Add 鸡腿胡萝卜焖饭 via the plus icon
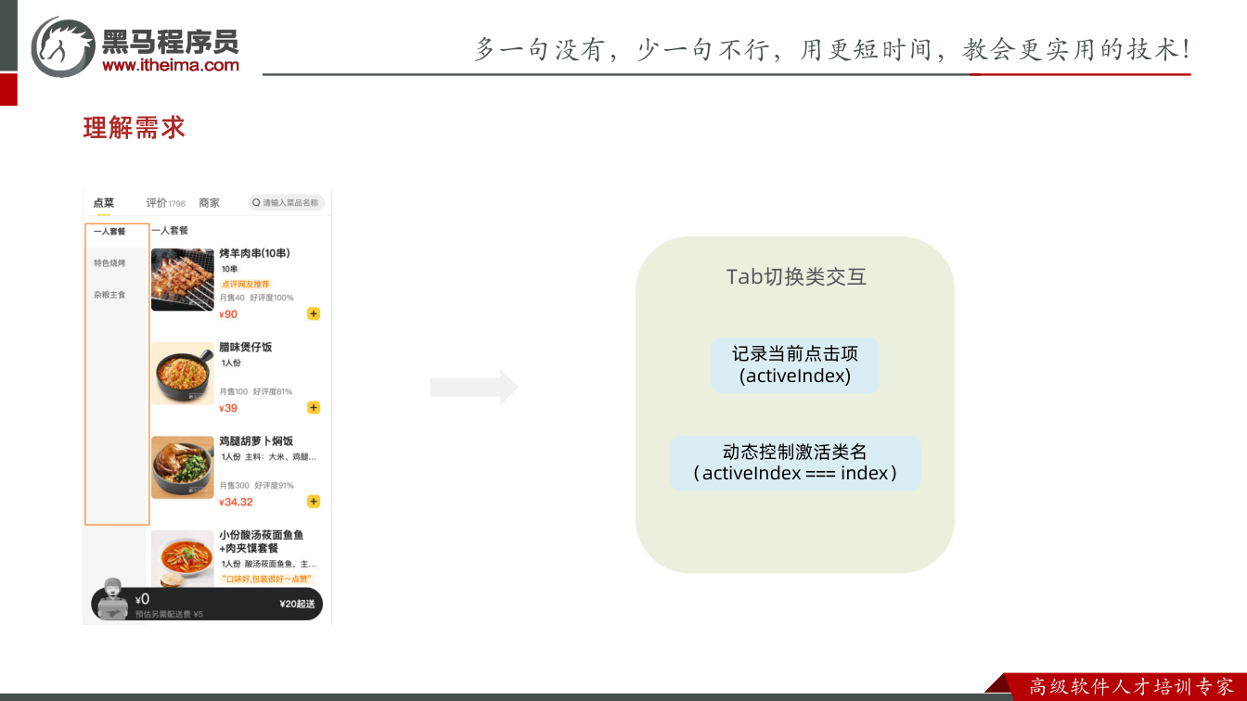 314,502
